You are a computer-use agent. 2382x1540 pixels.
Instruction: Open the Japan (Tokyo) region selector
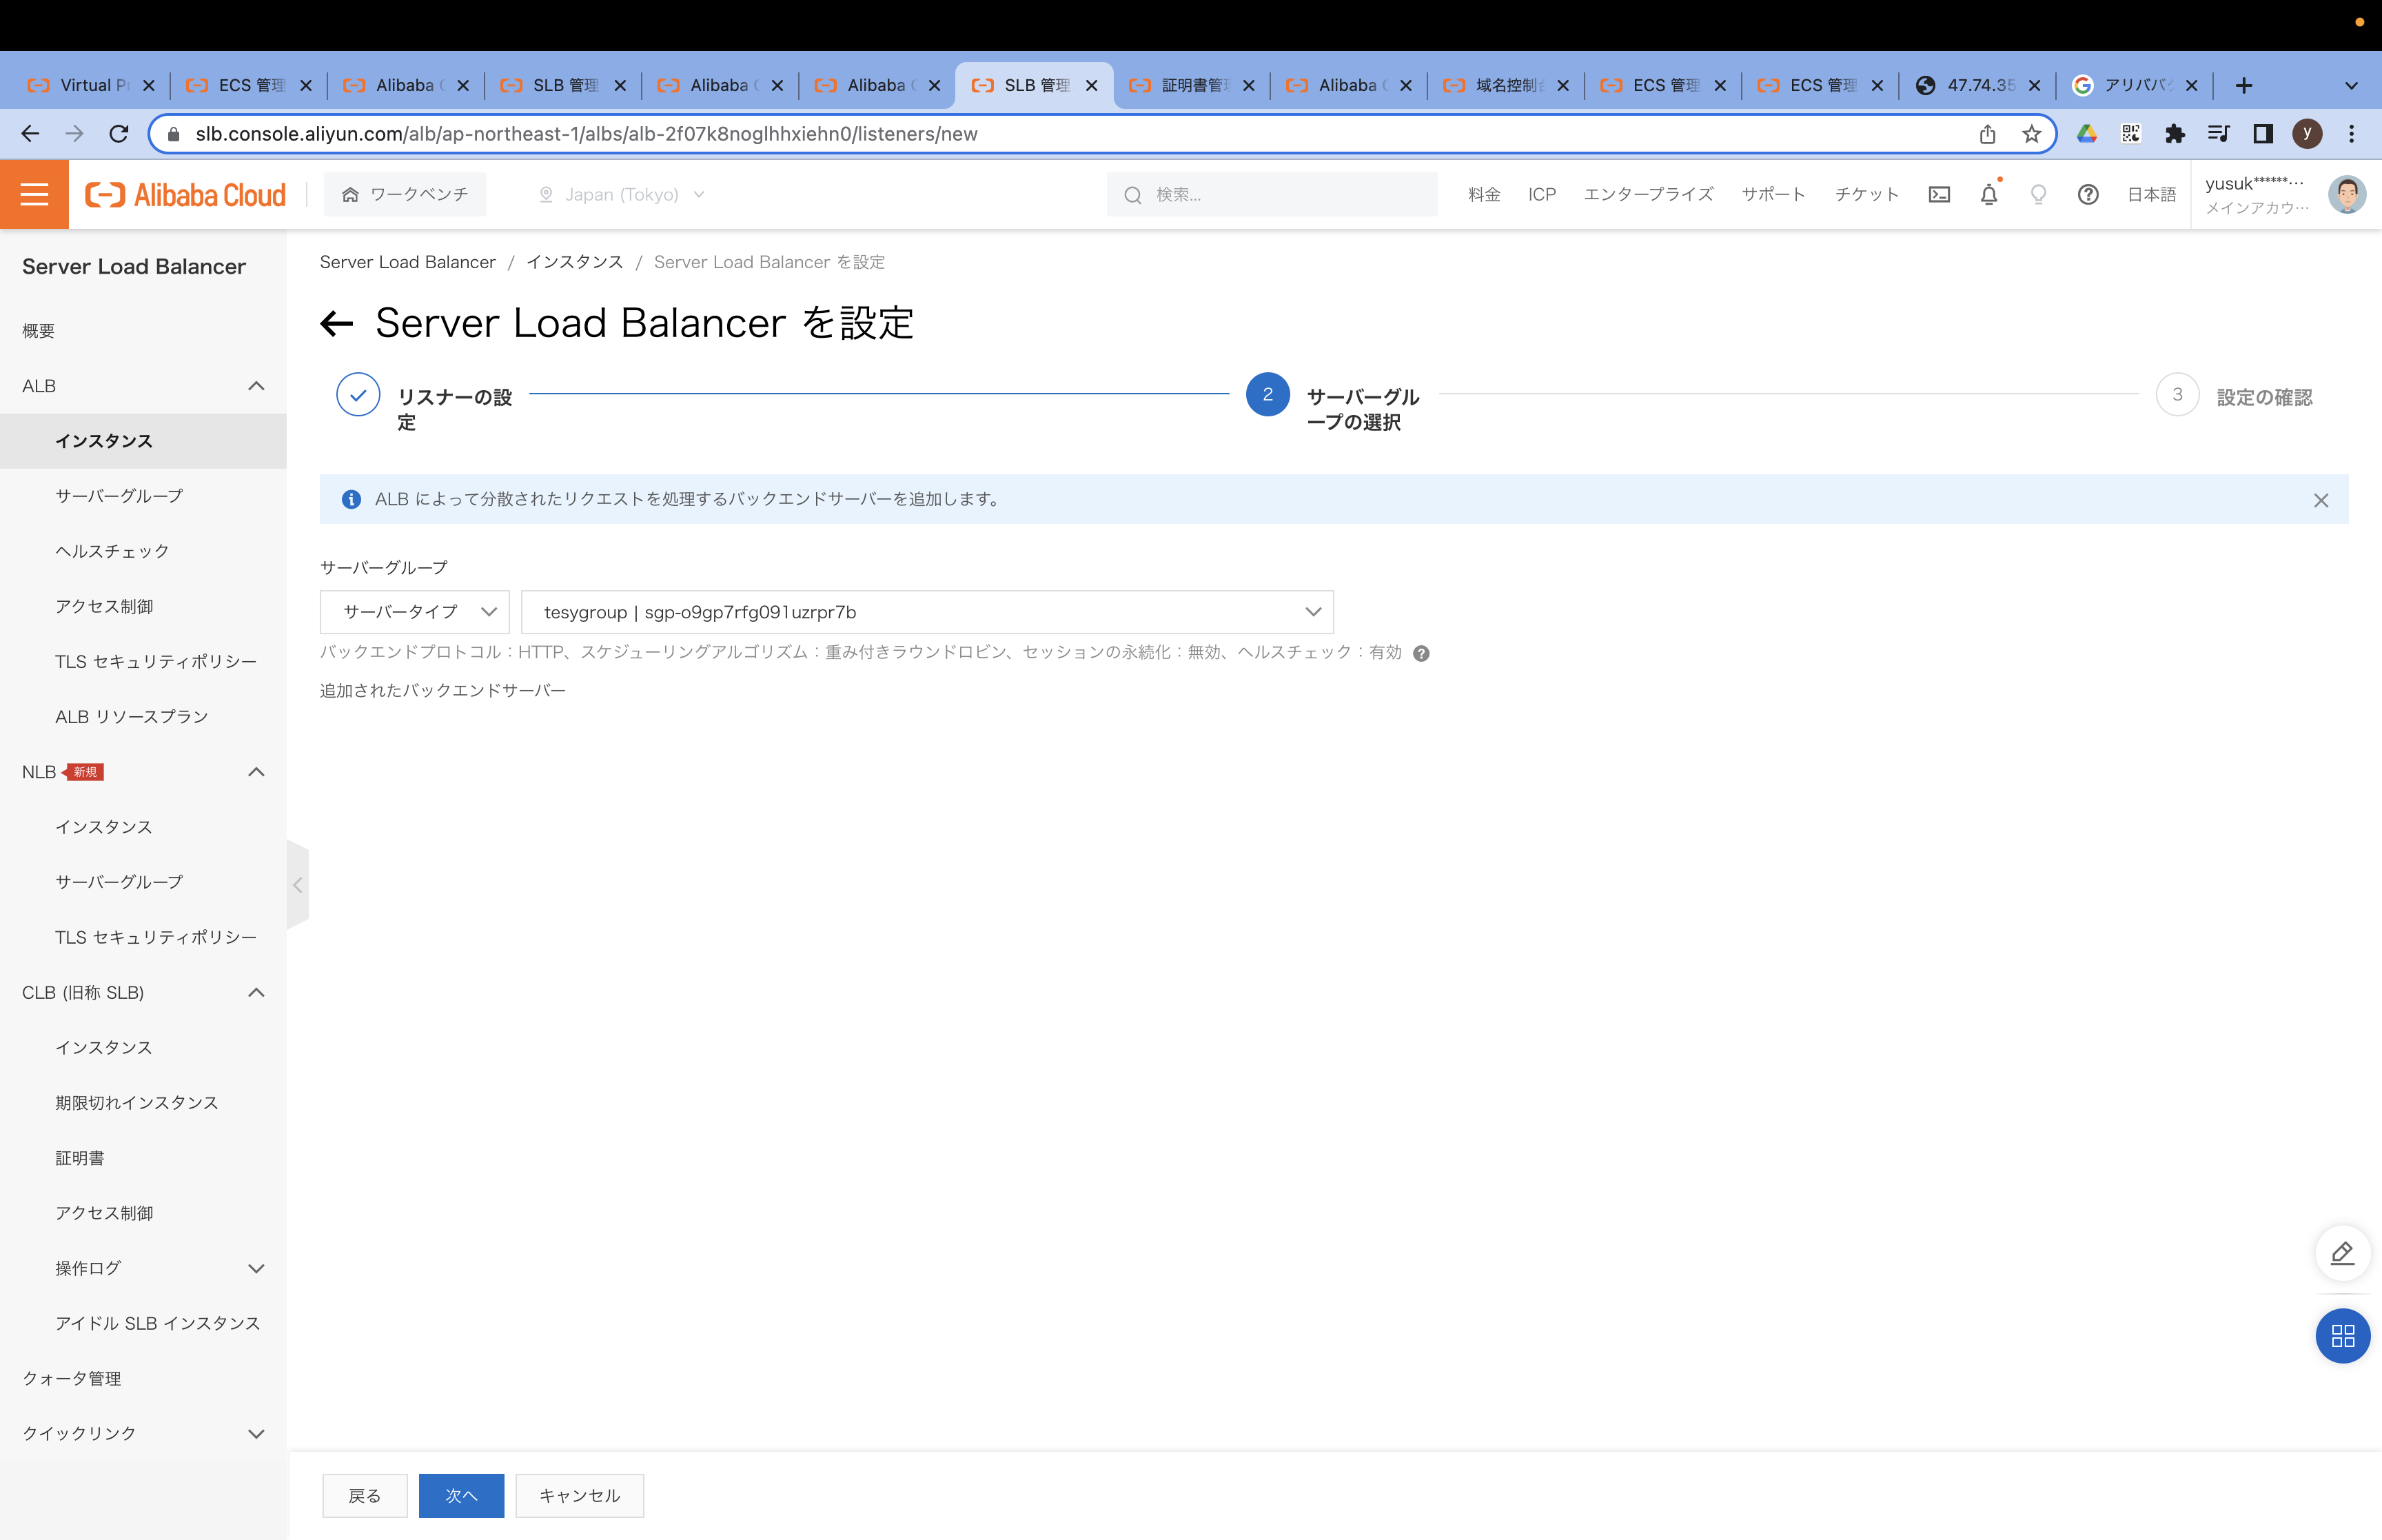click(620, 194)
